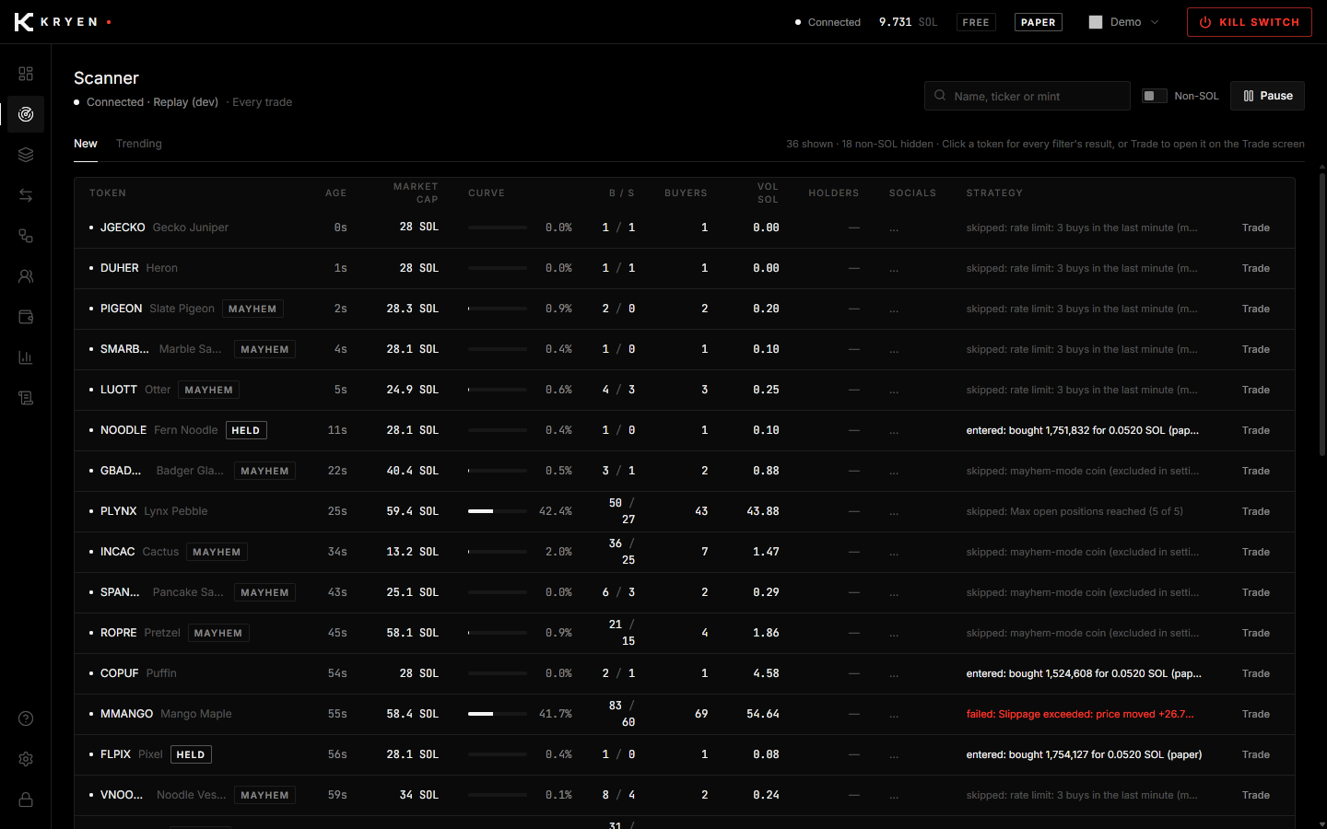Click the Kryen logo
Screen dimensions: 1327x829
pyautogui.click(x=62, y=22)
